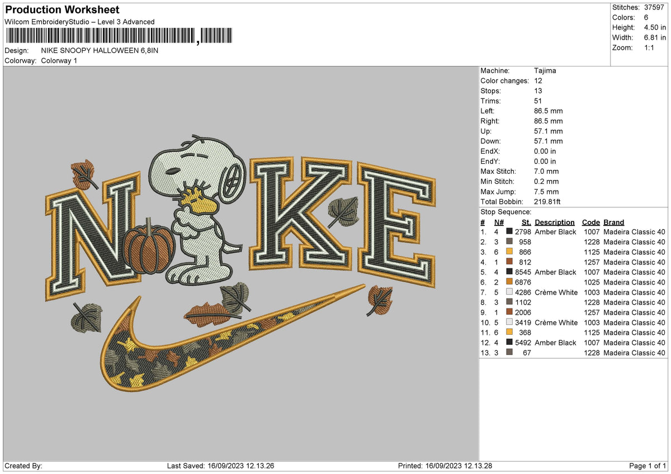Screen dimensions: 671x474
Task: Click the Trims value 51
Action: [538, 101]
